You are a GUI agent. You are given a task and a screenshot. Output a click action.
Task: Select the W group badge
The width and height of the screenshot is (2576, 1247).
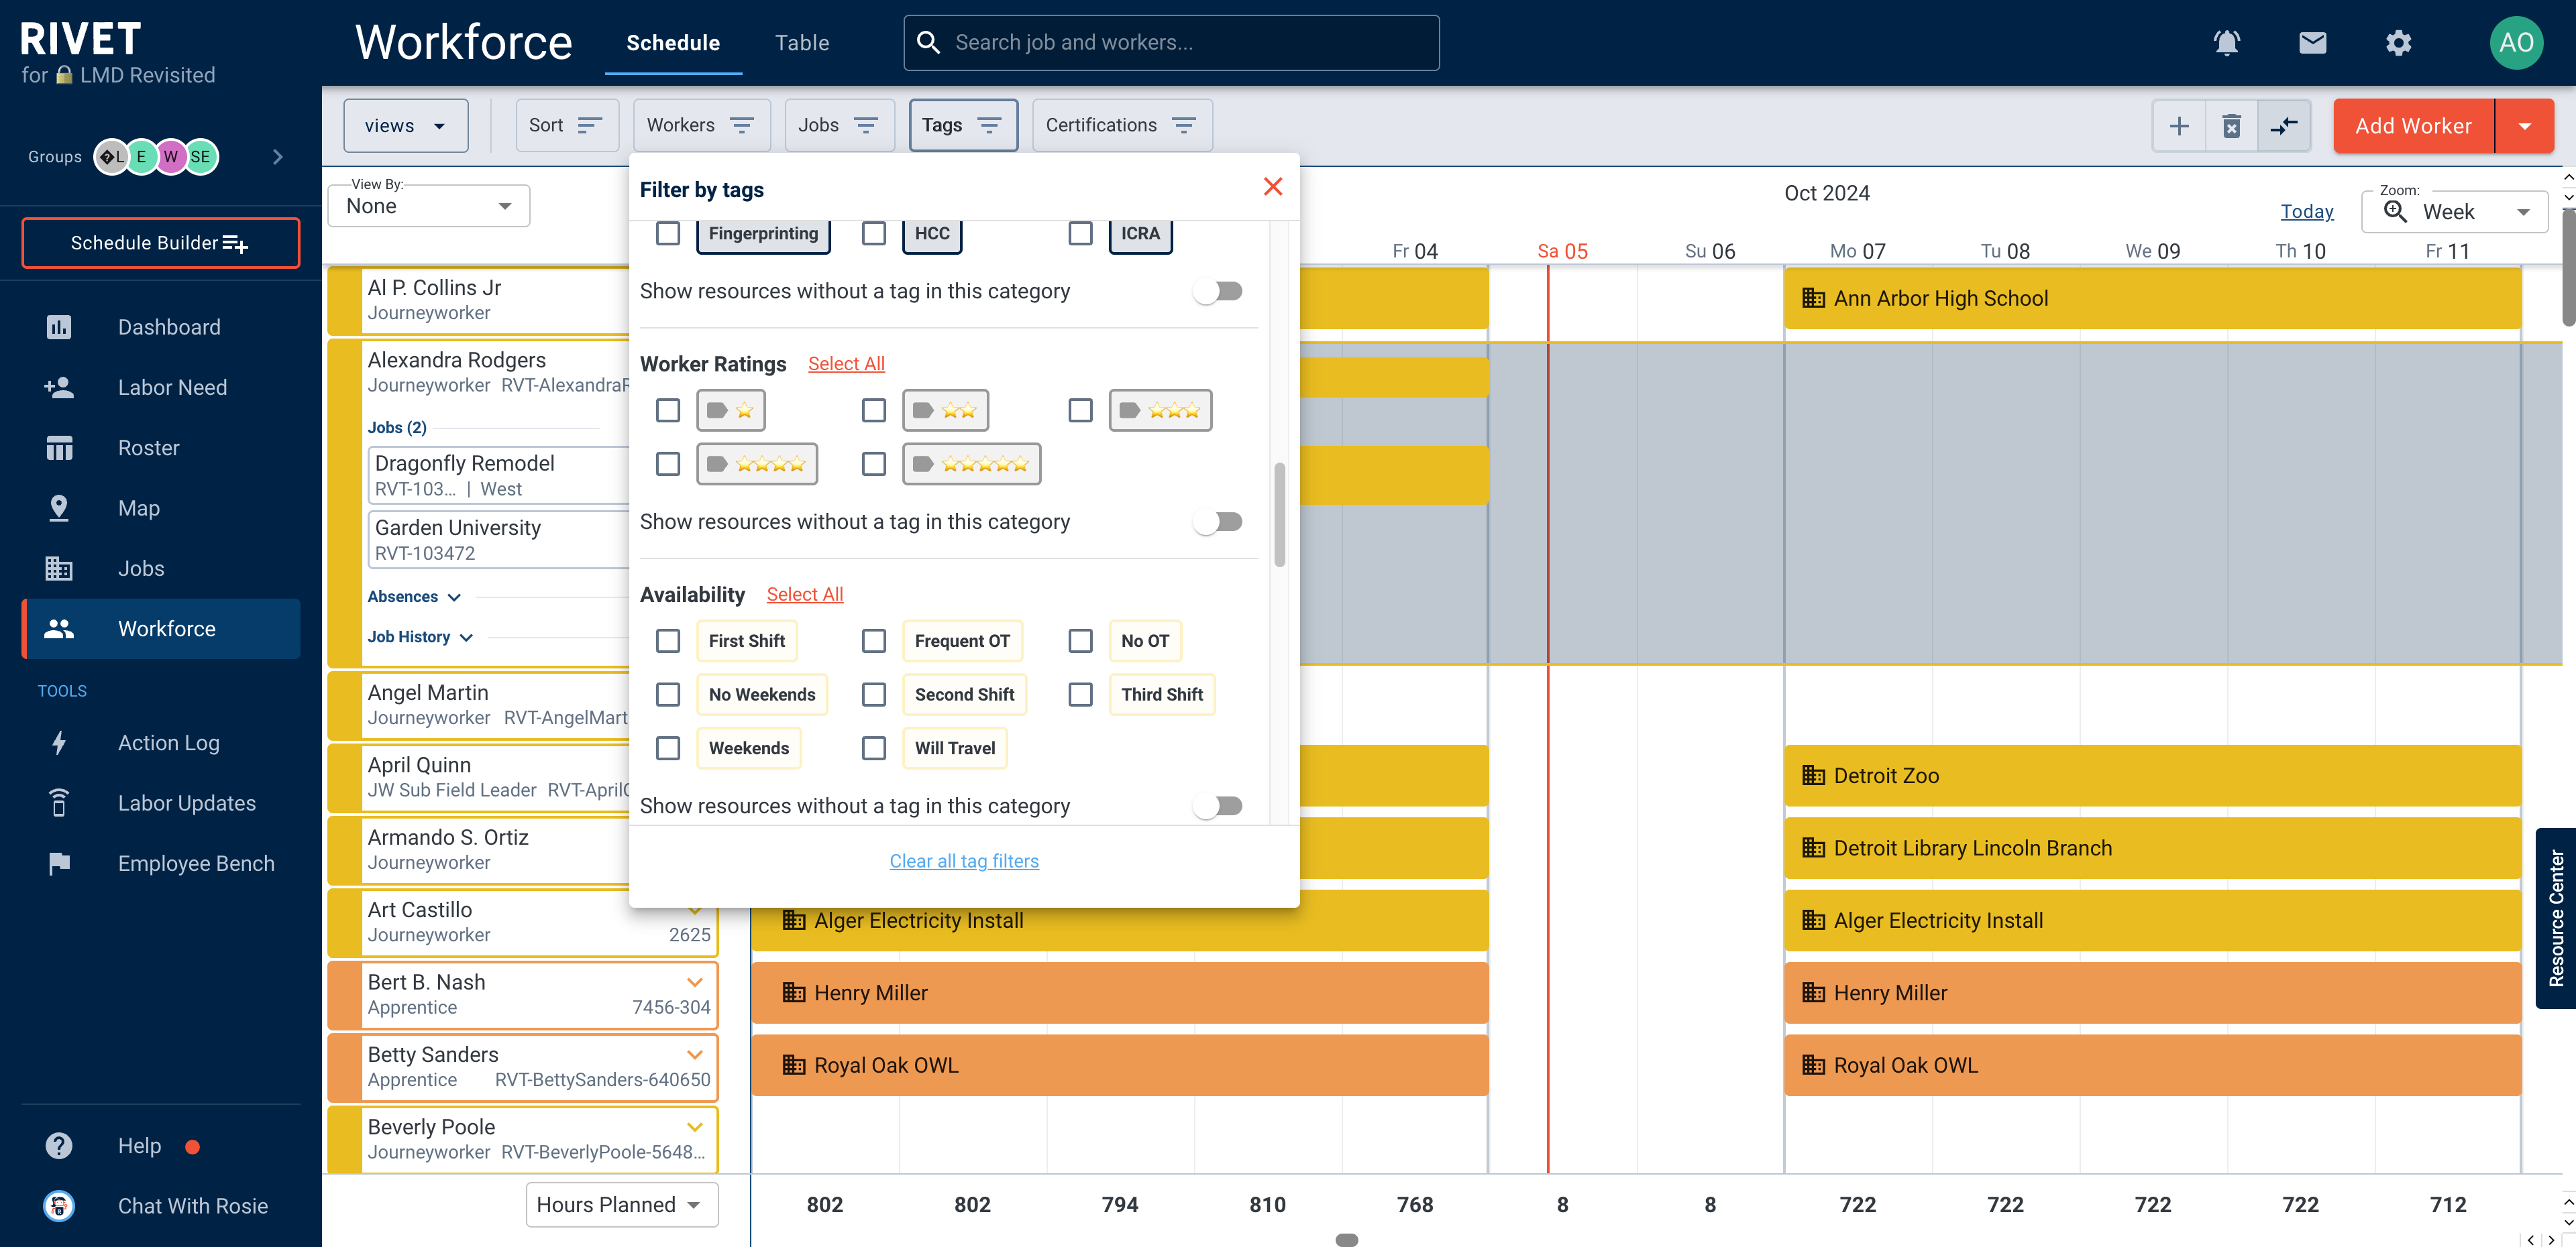click(x=171, y=157)
